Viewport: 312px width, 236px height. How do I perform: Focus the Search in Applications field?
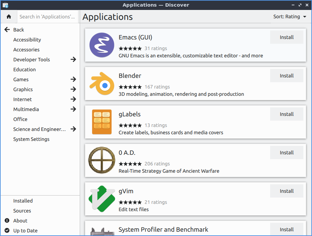pos(47,17)
